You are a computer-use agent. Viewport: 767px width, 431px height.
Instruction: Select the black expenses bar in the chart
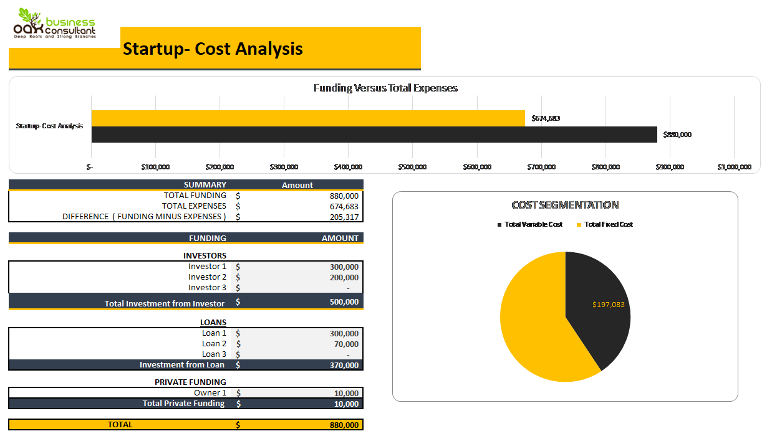tap(374, 134)
